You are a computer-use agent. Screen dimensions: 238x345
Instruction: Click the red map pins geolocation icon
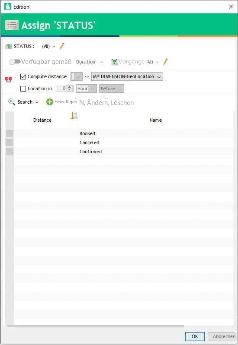(9, 79)
